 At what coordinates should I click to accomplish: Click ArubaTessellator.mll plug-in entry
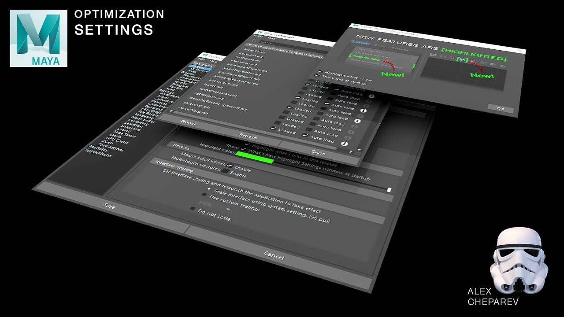click(x=241, y=72)
